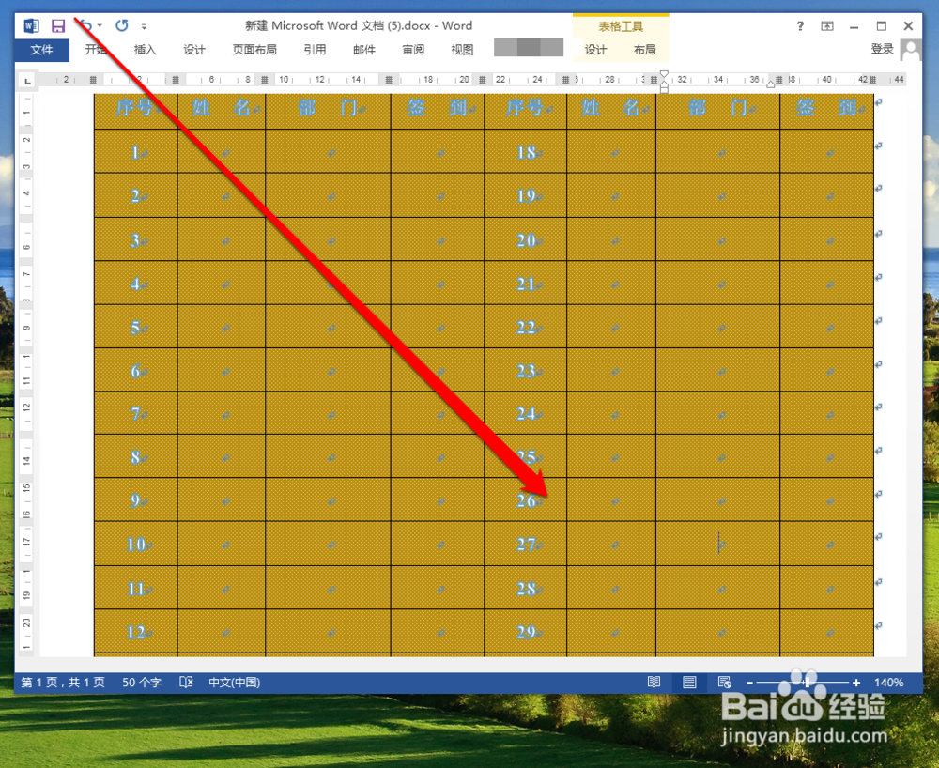Click the 140% zoom level
939x768 pixels.
click(x=888, y=683)
